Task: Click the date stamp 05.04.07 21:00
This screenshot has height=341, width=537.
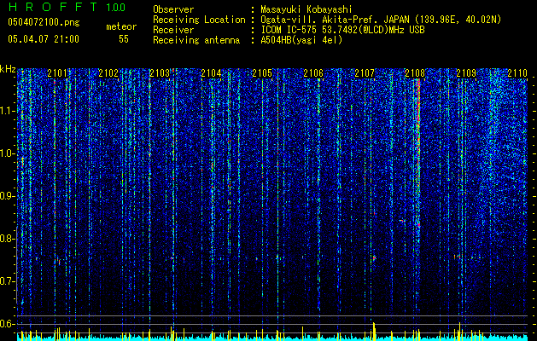Action: (x=44, y=39)
